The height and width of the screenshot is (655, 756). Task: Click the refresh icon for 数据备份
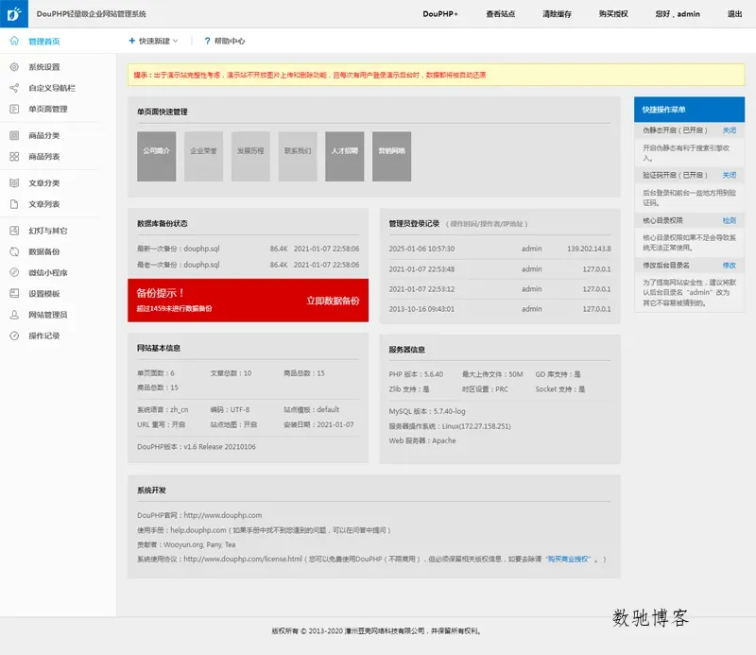click(14, 251)
